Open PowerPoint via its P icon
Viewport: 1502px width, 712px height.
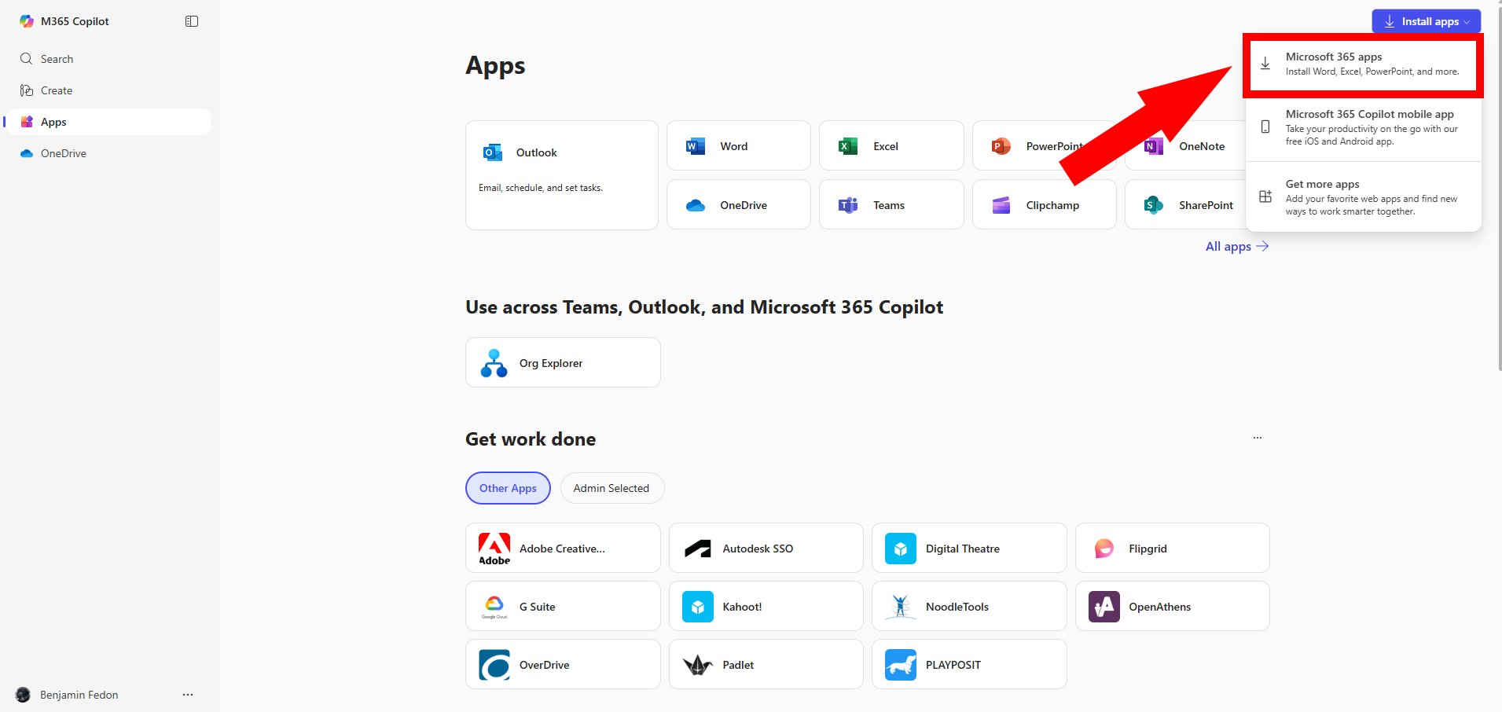[1001, 146]
